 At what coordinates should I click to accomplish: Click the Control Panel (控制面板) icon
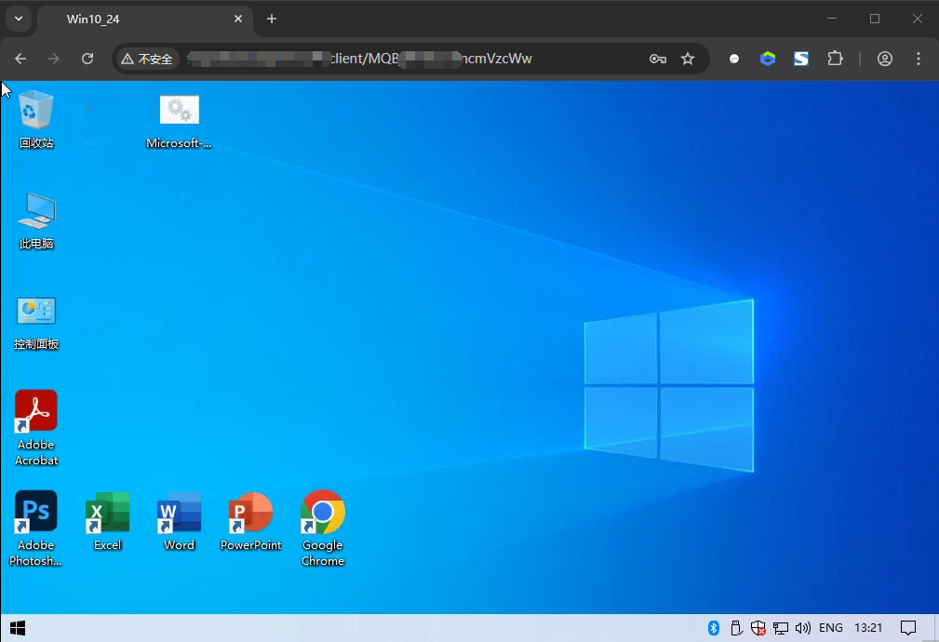click(36, 313)
